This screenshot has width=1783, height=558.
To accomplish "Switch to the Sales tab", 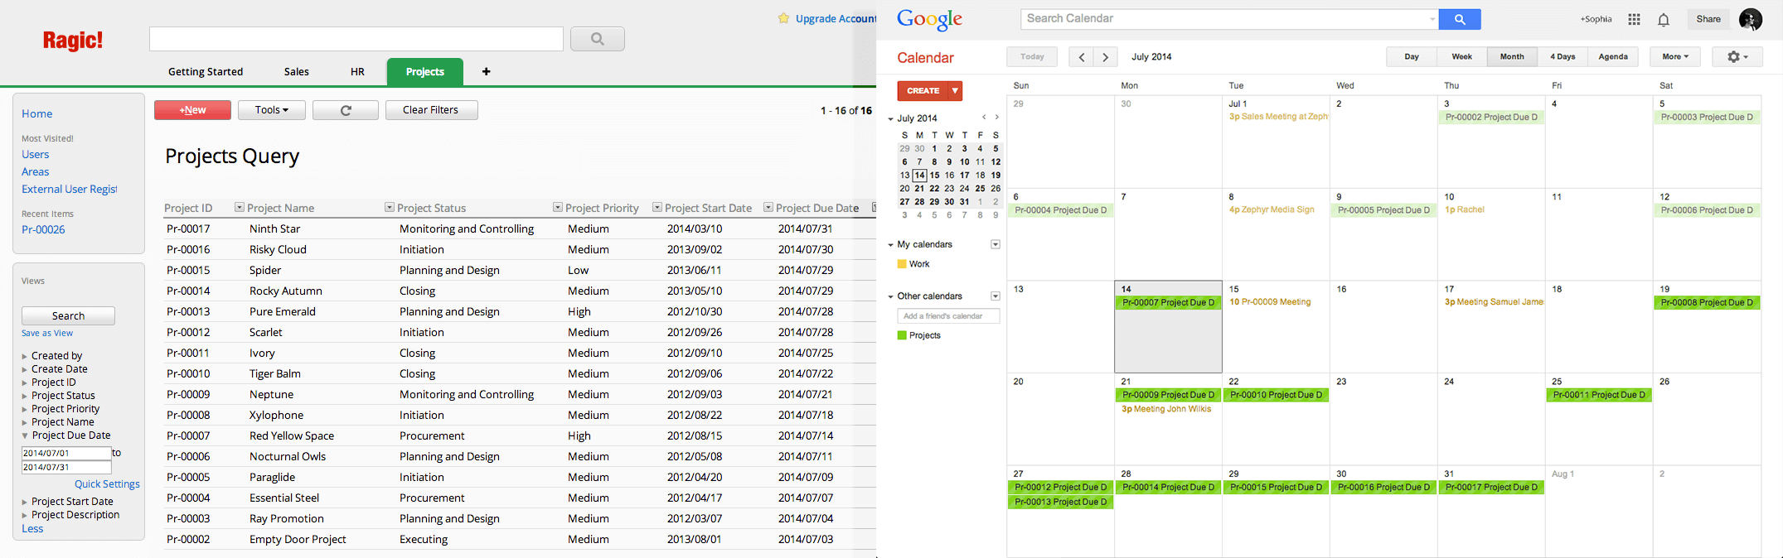I will pyautogui.click(x=296, y=72).
